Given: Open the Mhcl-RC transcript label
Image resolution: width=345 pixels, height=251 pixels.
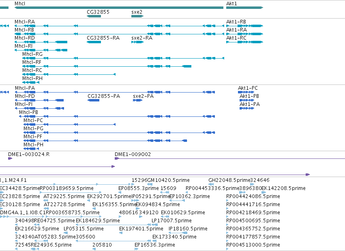Looking at the screenshot, I should [32, 70].
